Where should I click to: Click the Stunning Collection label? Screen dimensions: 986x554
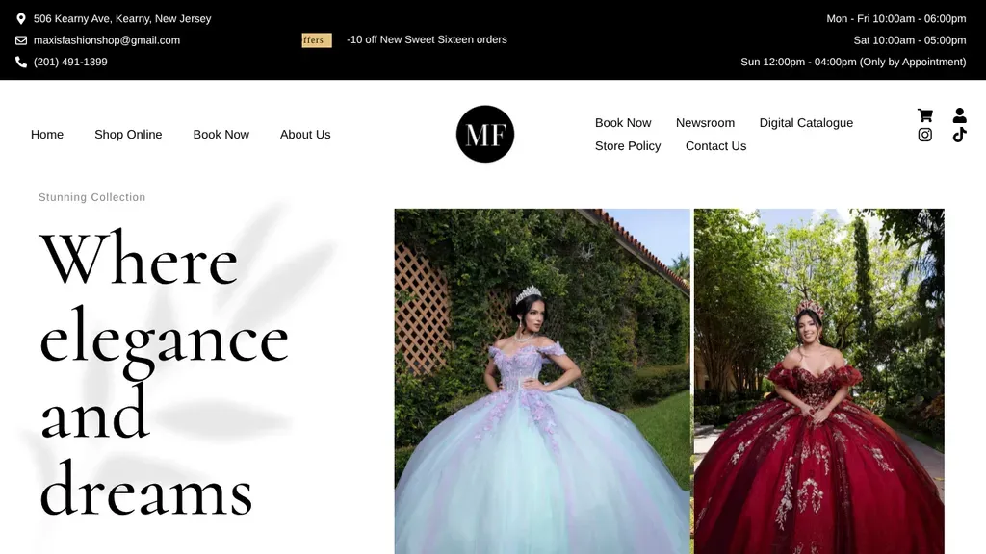click(x=91, y=197)
